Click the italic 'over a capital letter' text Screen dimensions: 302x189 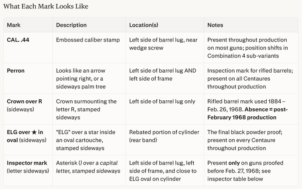pos(88,167)
